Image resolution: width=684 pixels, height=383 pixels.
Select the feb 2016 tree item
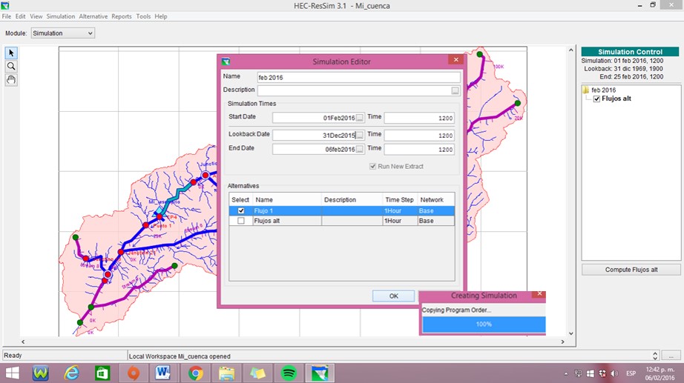(x=604, y=90)
